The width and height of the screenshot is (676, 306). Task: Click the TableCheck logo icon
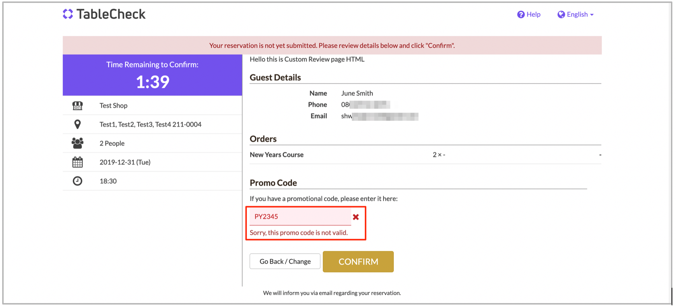tap(68, 14)
